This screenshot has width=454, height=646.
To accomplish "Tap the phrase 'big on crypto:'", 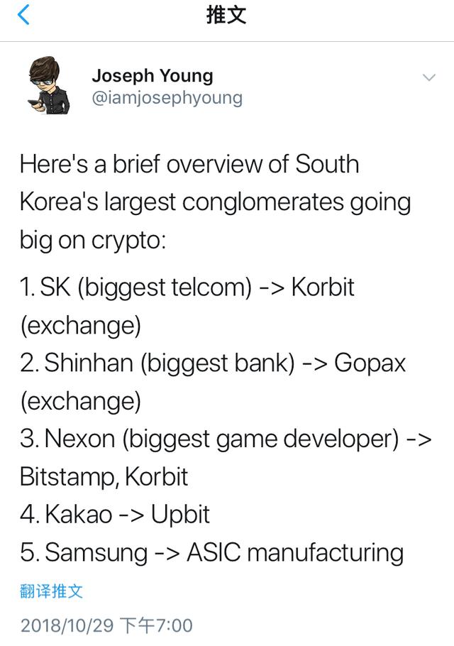I will tap(93, 241).
